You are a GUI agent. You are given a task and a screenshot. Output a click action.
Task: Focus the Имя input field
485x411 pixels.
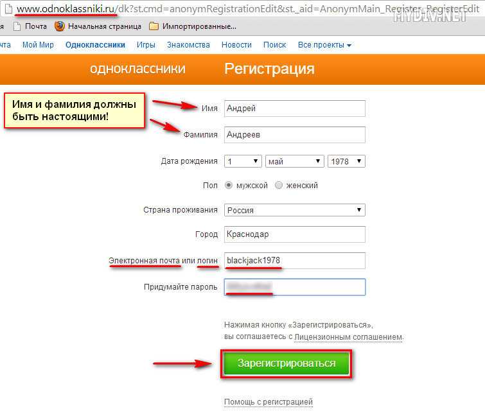[x=295, y=109]
